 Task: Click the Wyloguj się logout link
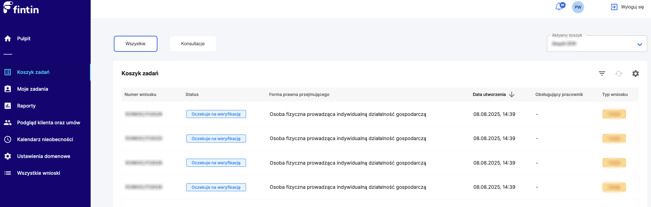(628, 7)
